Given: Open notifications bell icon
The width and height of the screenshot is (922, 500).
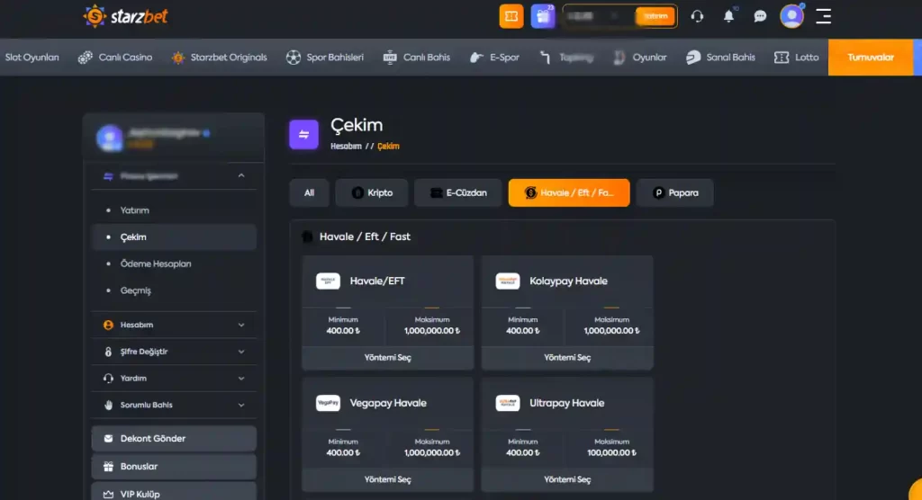Looking at the screenshot, I should pyautogui.click(x=728, y=16).
